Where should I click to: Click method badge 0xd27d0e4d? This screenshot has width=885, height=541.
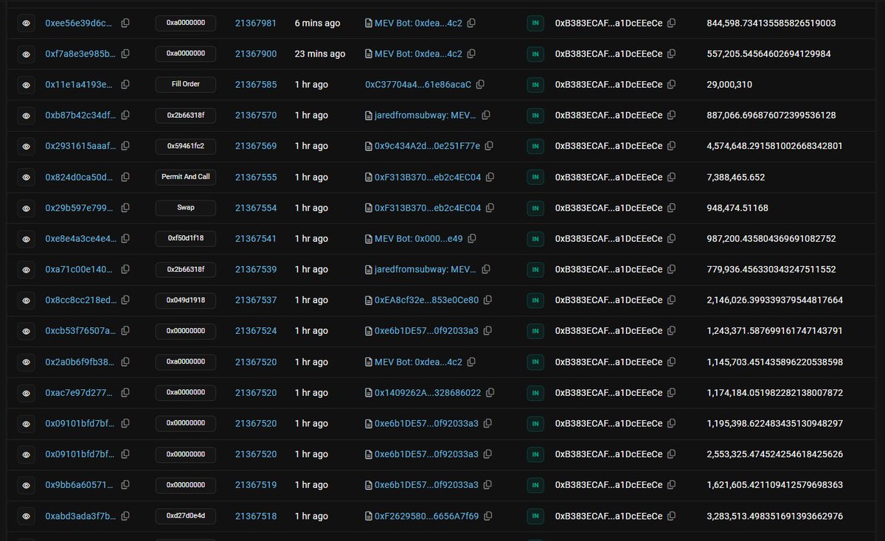coord(186,516)
